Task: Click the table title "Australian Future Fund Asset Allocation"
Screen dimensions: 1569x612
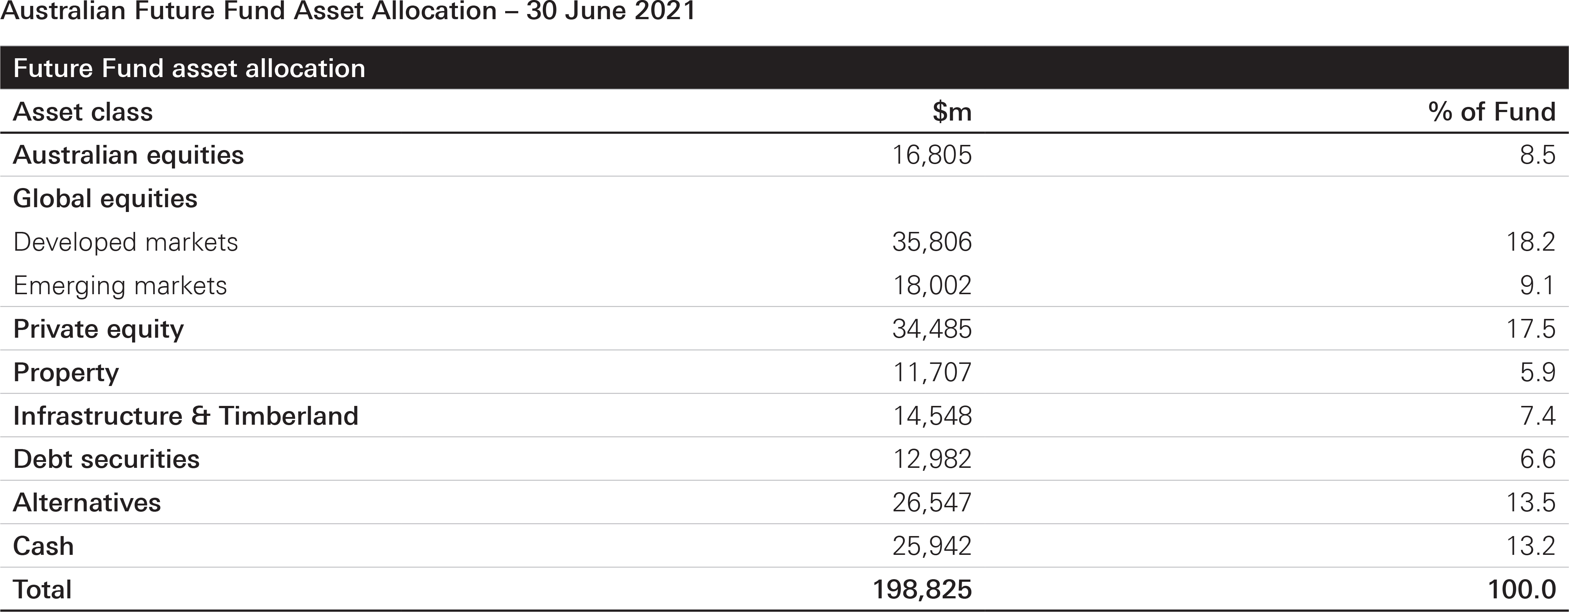Action: tap(347, 11)
